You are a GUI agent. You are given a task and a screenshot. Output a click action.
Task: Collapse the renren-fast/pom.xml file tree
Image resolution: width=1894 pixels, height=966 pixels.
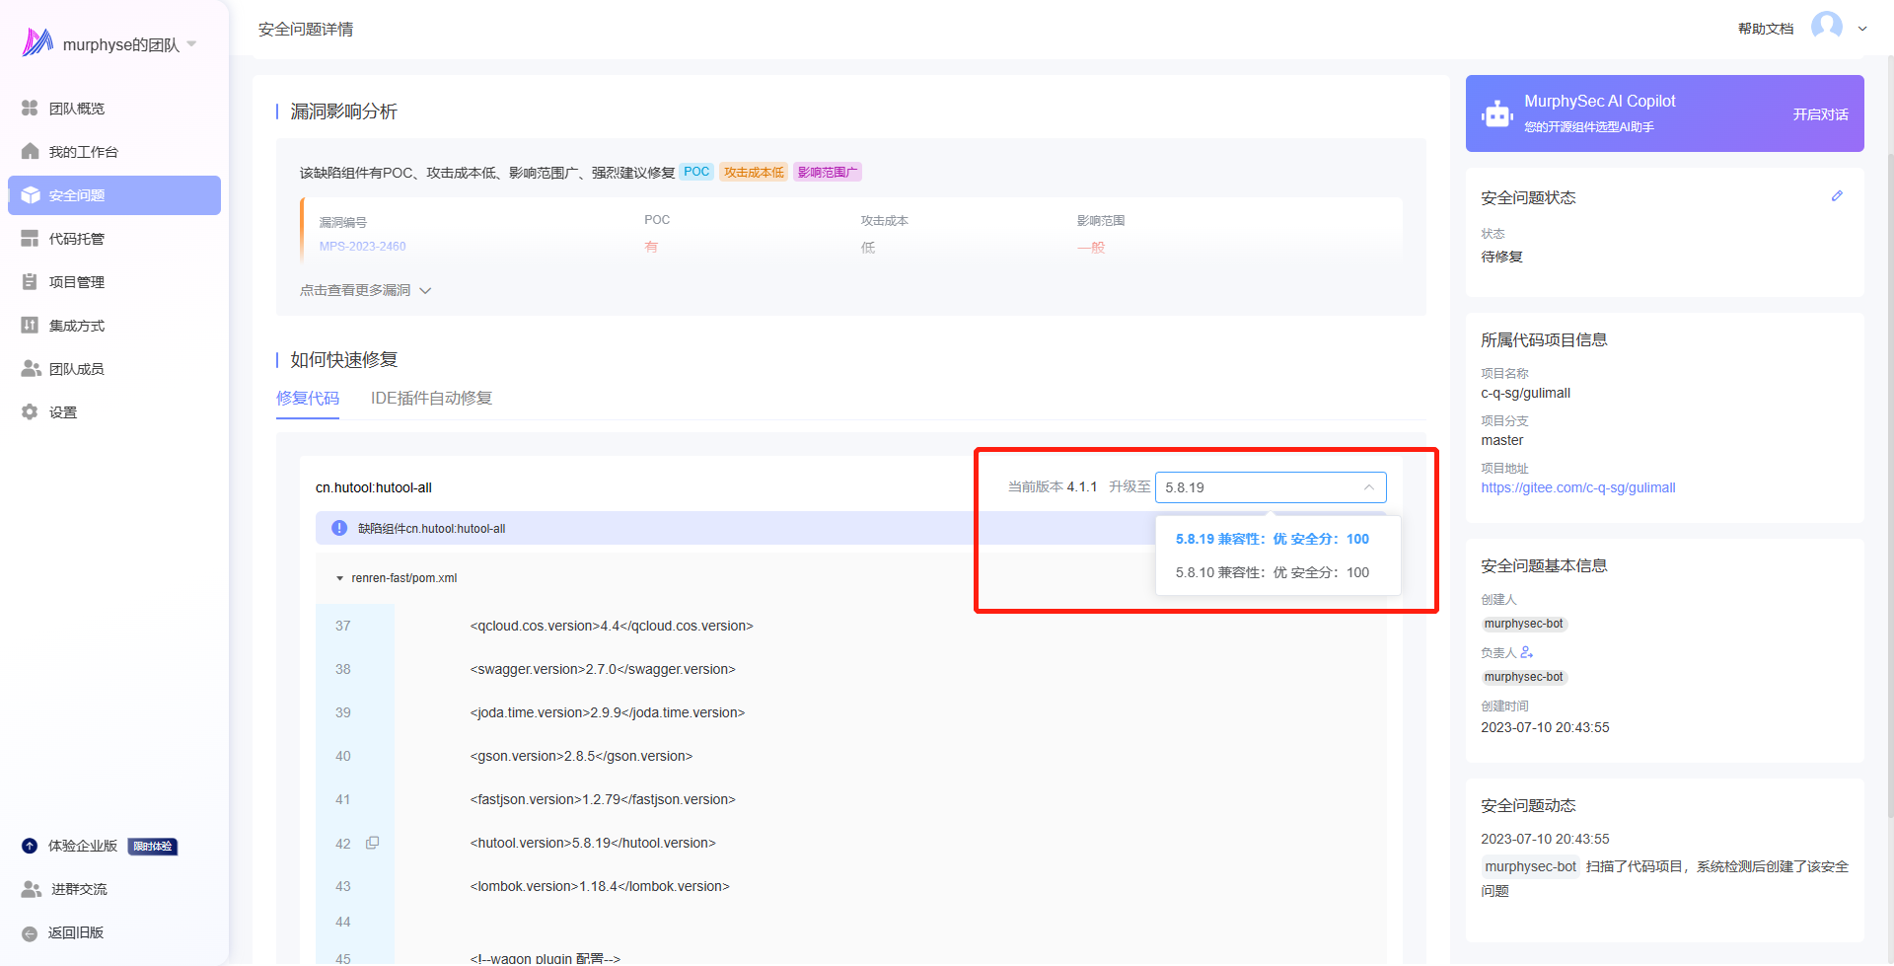340,578
